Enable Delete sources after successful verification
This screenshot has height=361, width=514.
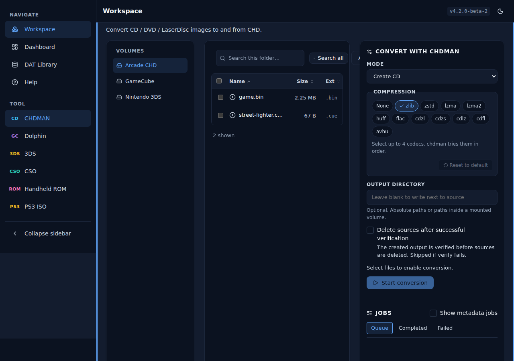point(370,230)
